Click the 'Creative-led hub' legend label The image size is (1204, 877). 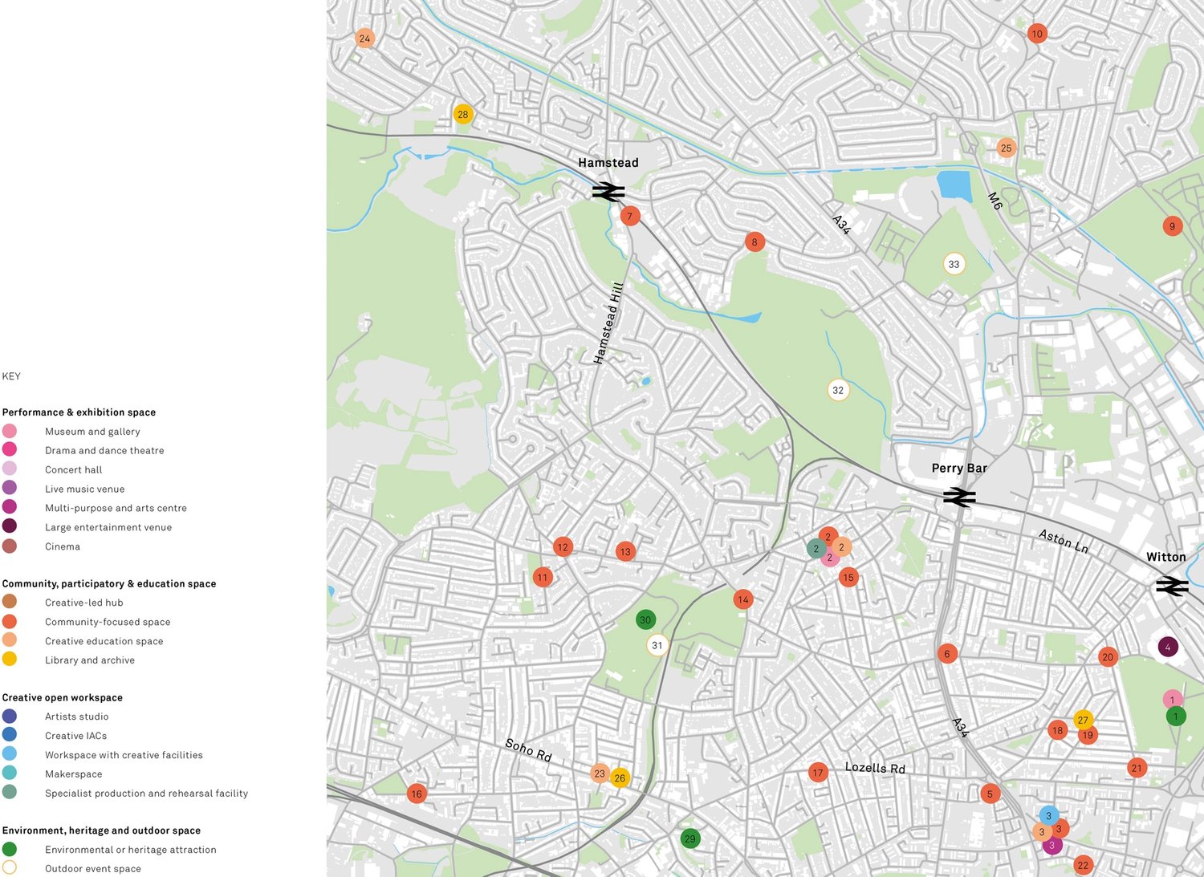coord(84,603)
